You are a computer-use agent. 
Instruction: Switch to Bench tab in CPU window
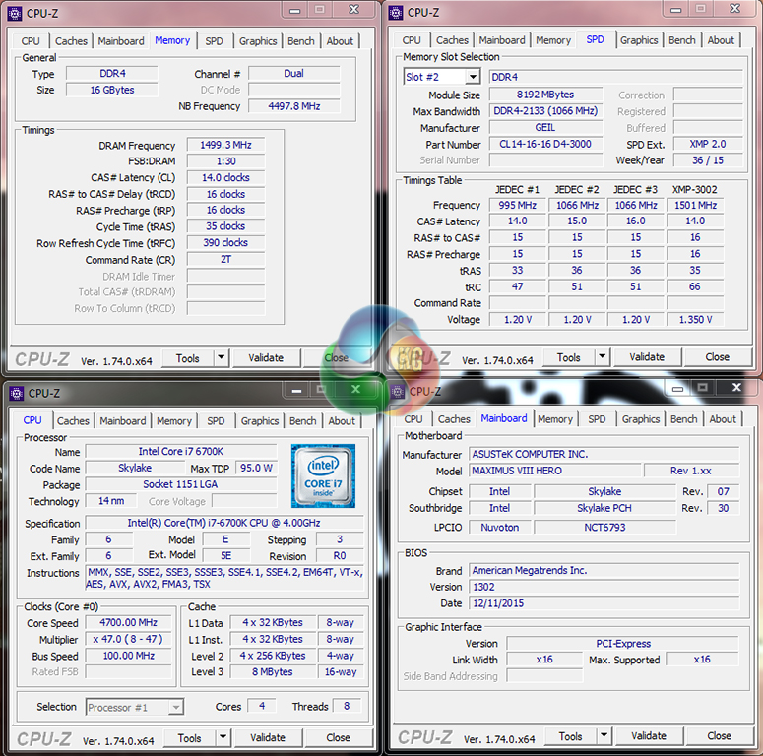pyautogui.click(x=302, y=420)
